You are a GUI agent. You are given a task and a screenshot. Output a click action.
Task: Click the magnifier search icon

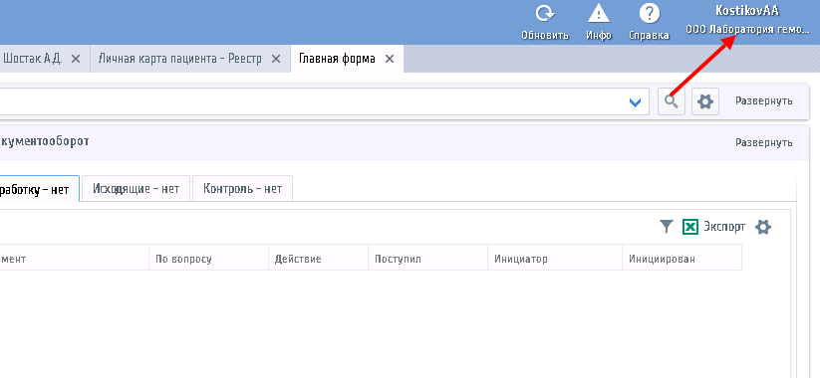pyautogui.click(x=672, y=101)
